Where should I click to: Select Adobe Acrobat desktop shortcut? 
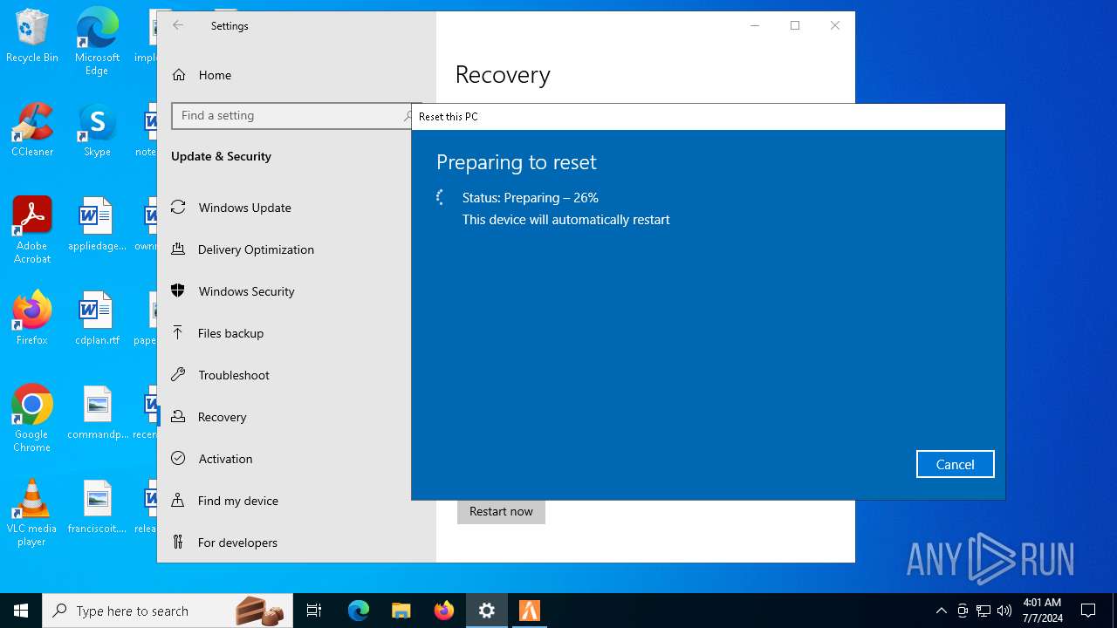pos(32,230)
